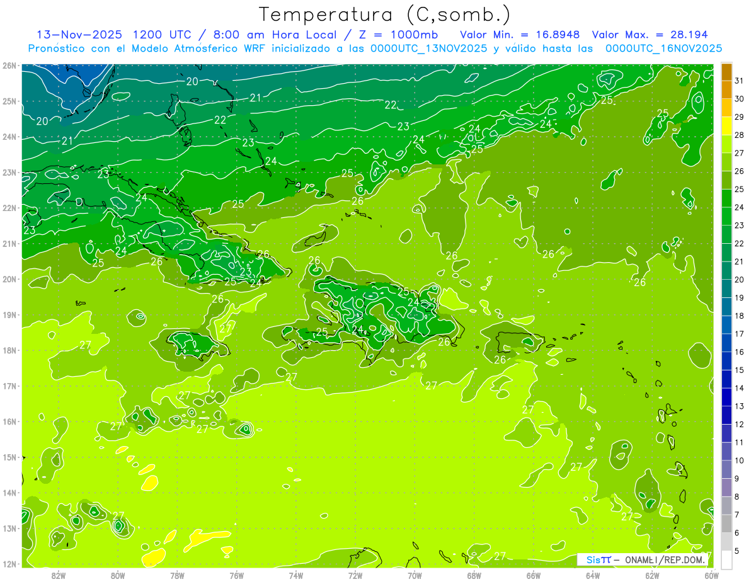This screenshot has height=584, width=756.
Task: Click the '21N' latitude axis label
Action: 9,244
